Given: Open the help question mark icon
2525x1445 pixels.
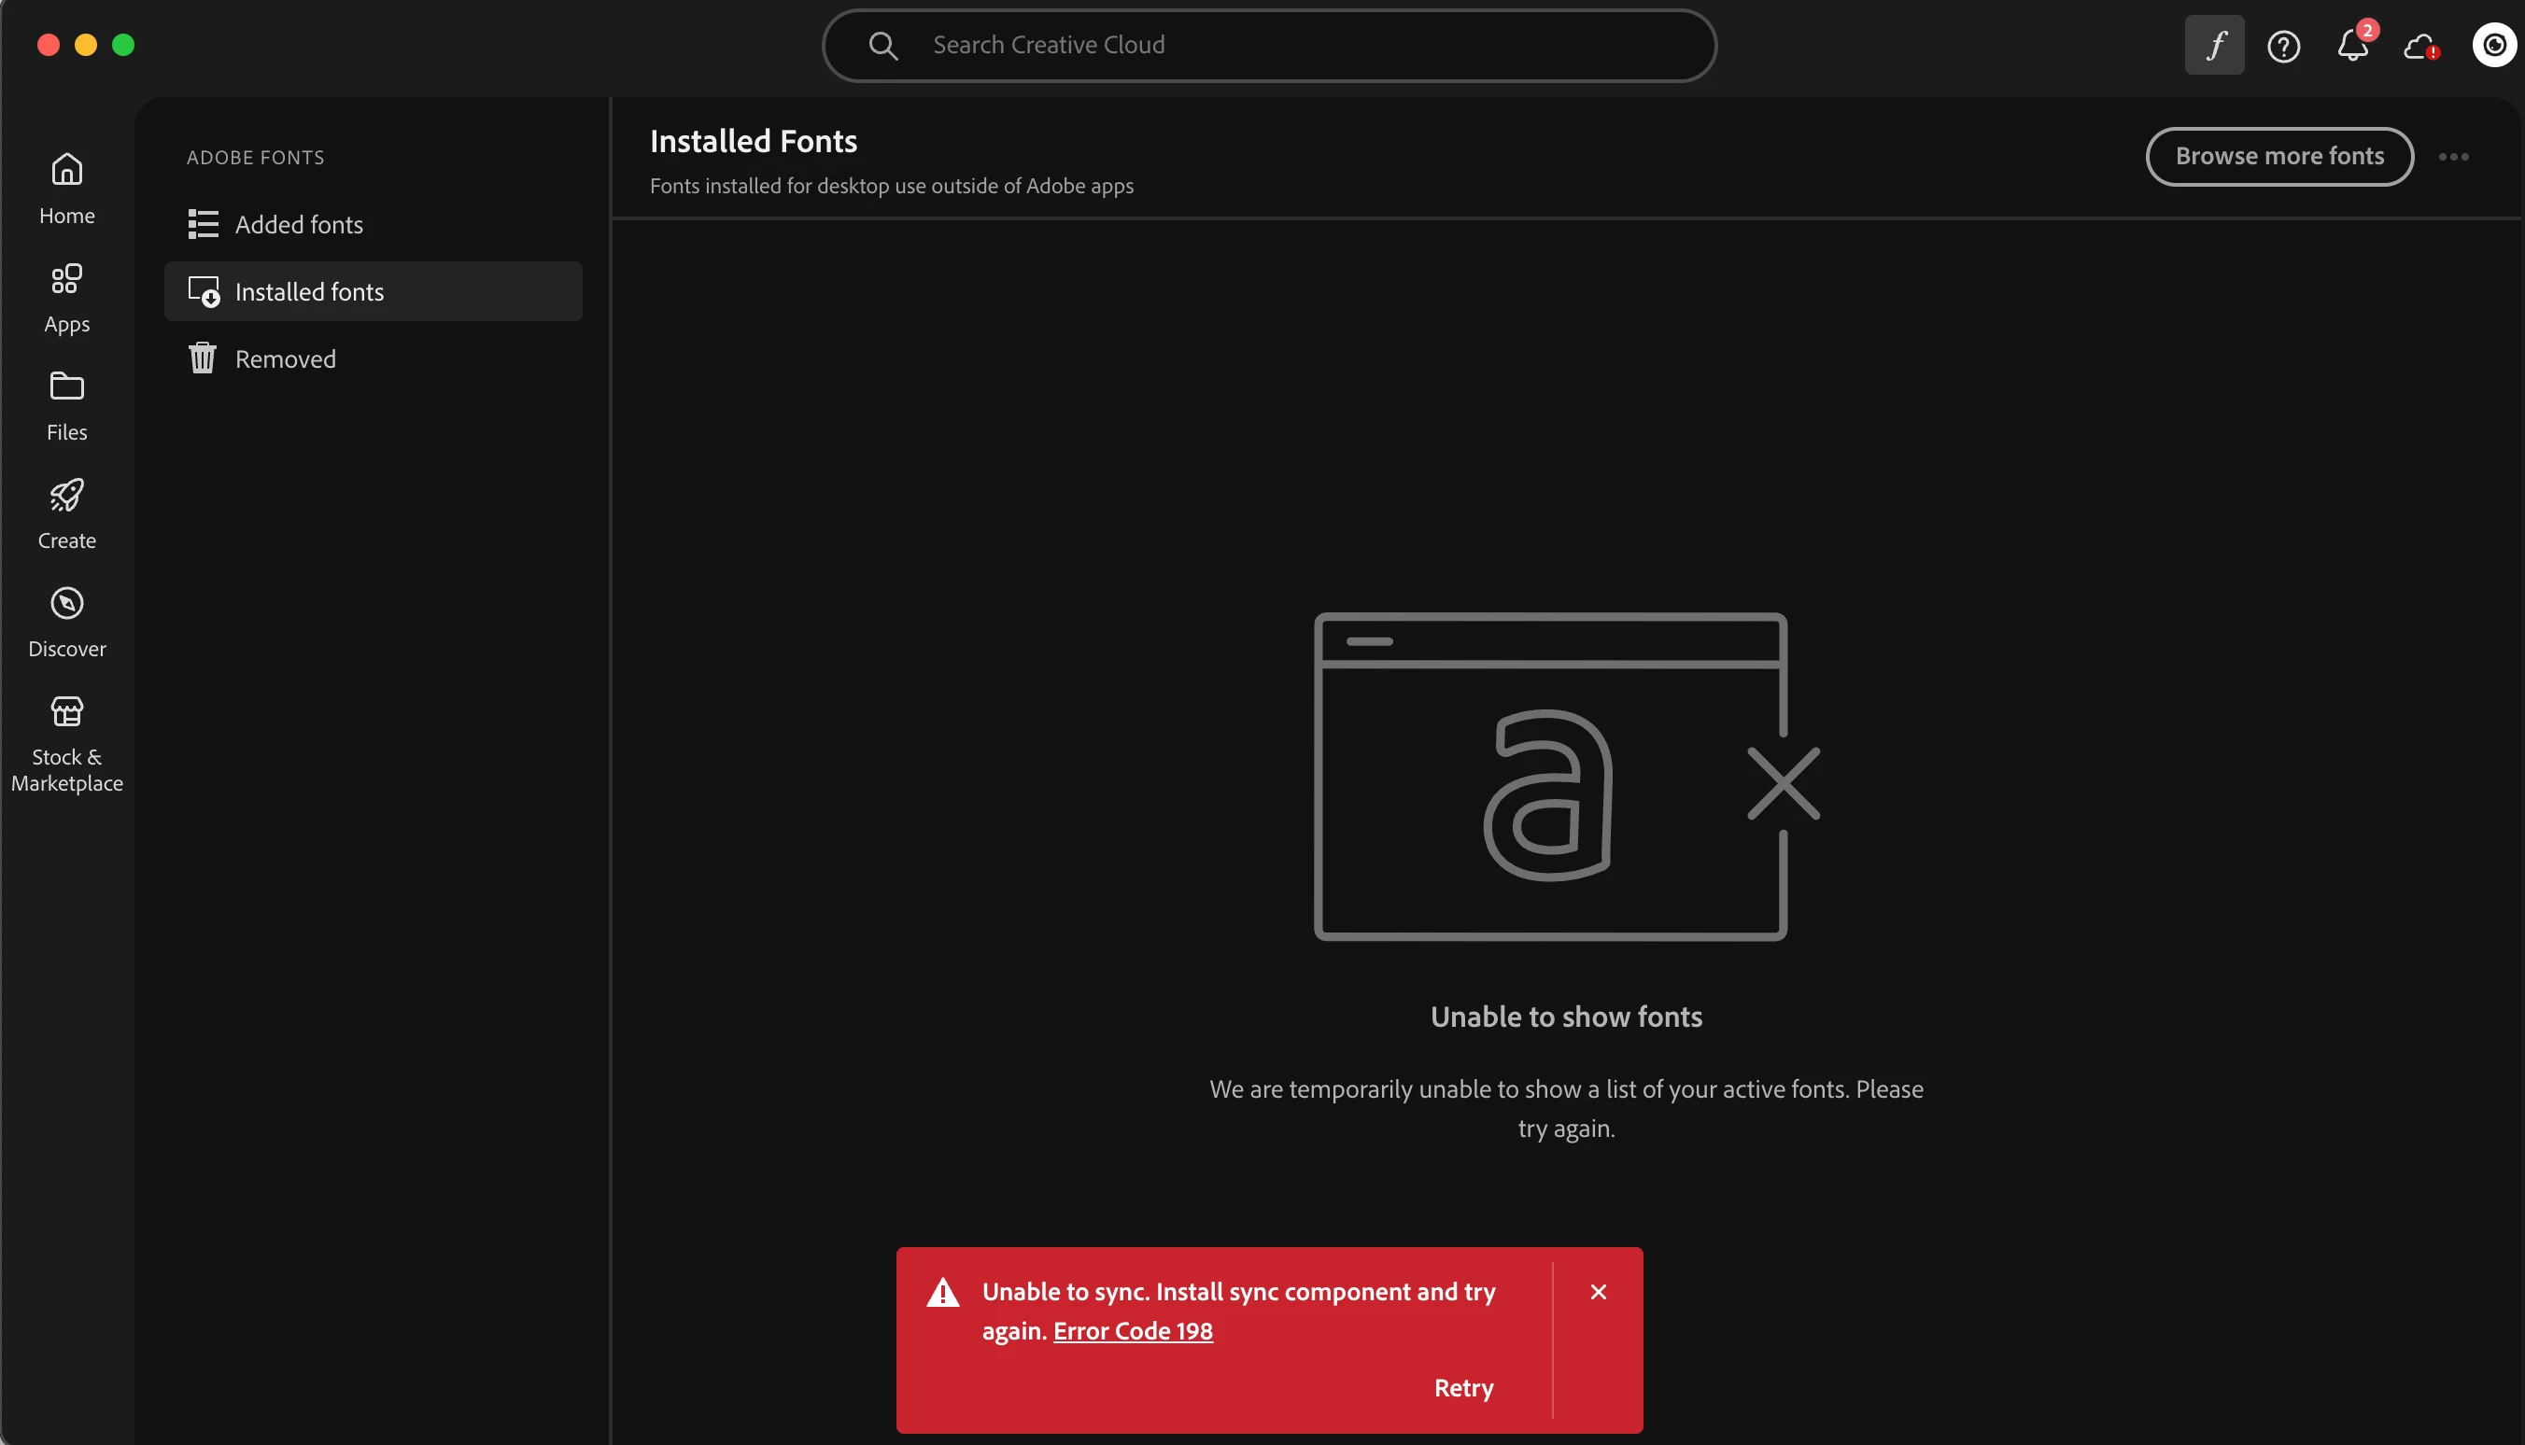Looking at the screenshot, I should coord(2283,46).
